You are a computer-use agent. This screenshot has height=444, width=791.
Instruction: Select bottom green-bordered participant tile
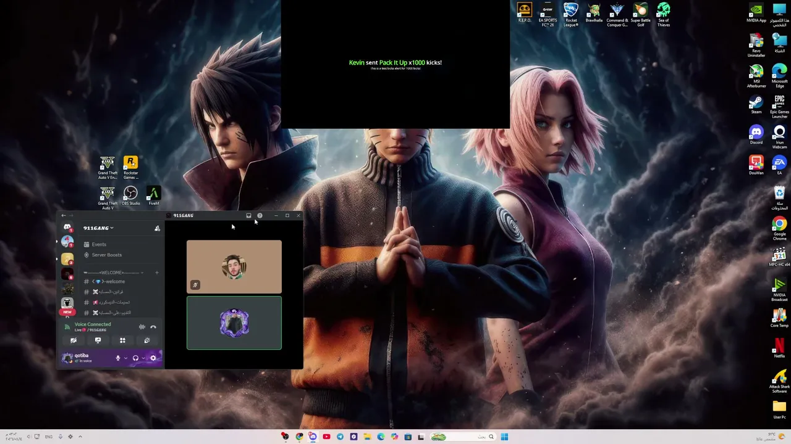234,323
